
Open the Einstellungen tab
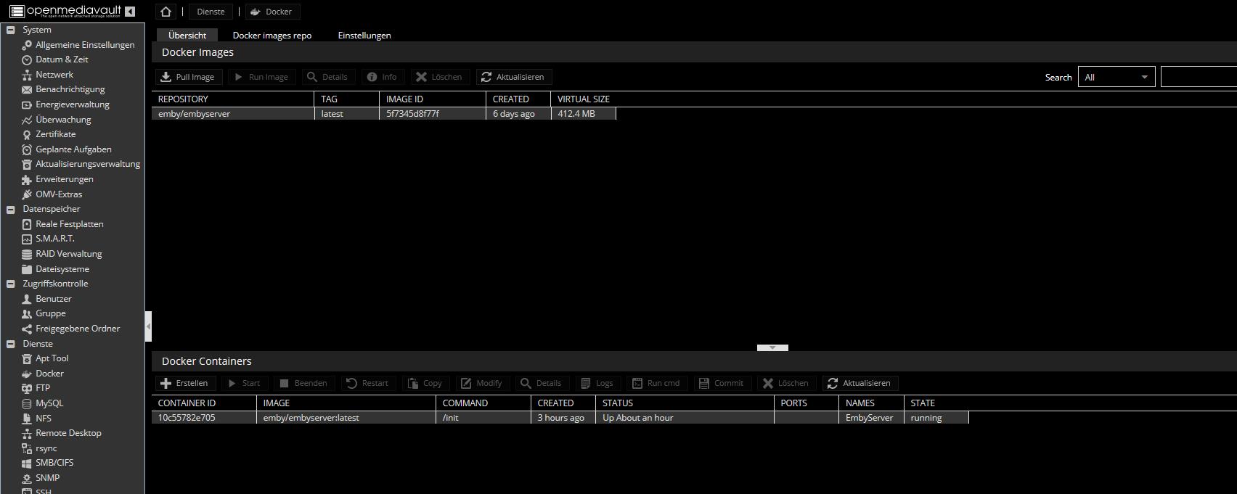[x=364, y=35]
